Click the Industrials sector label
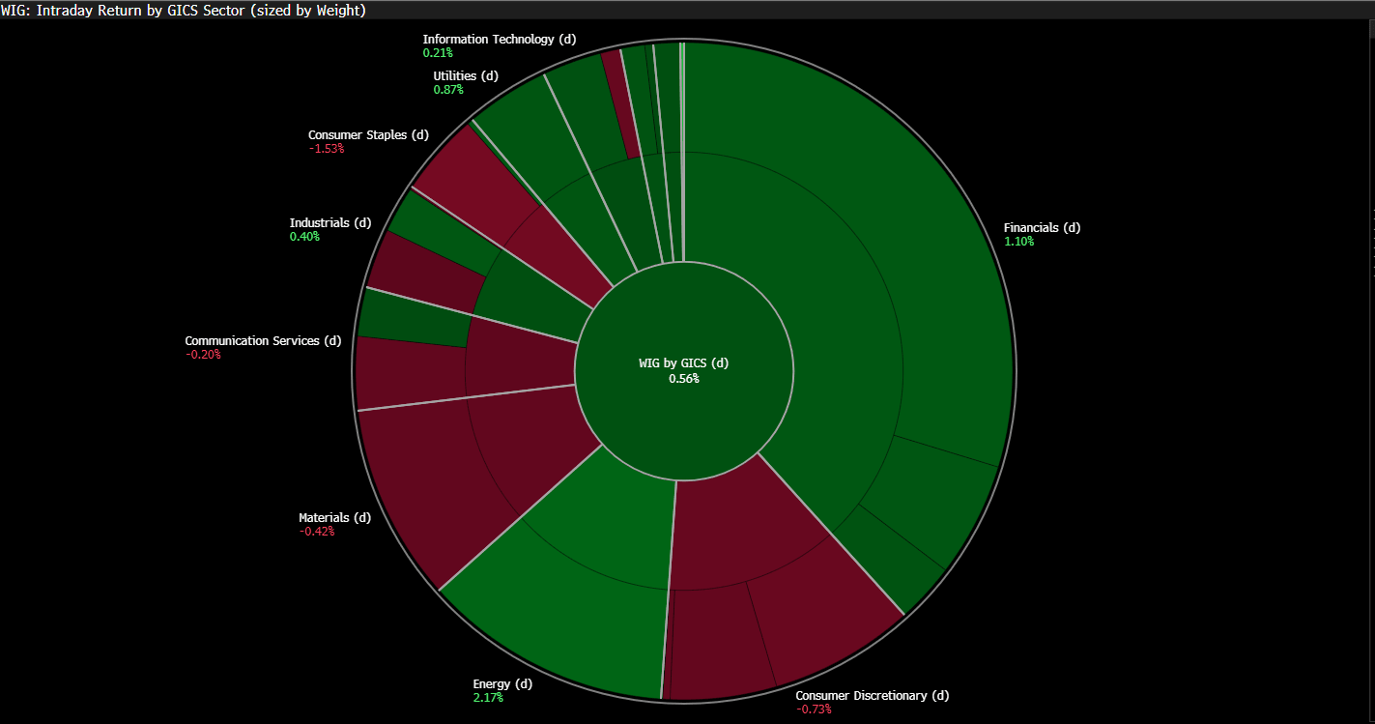The image size is (1375, 724). 330,223
